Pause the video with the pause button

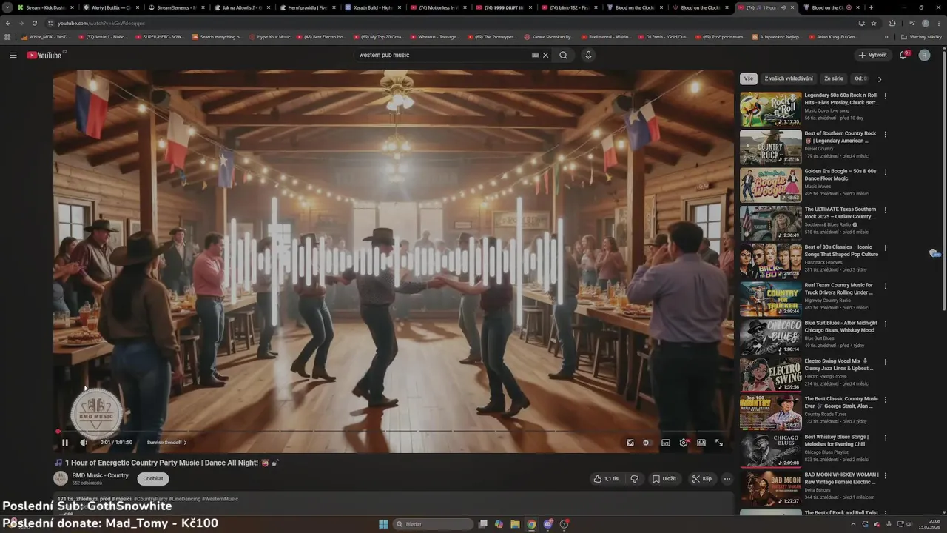65,443
